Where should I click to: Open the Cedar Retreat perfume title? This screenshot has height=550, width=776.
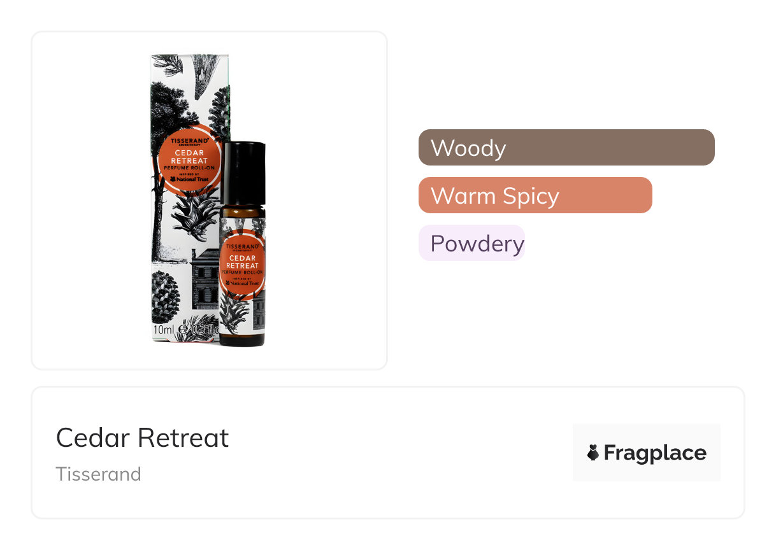[x=142, y=438]
